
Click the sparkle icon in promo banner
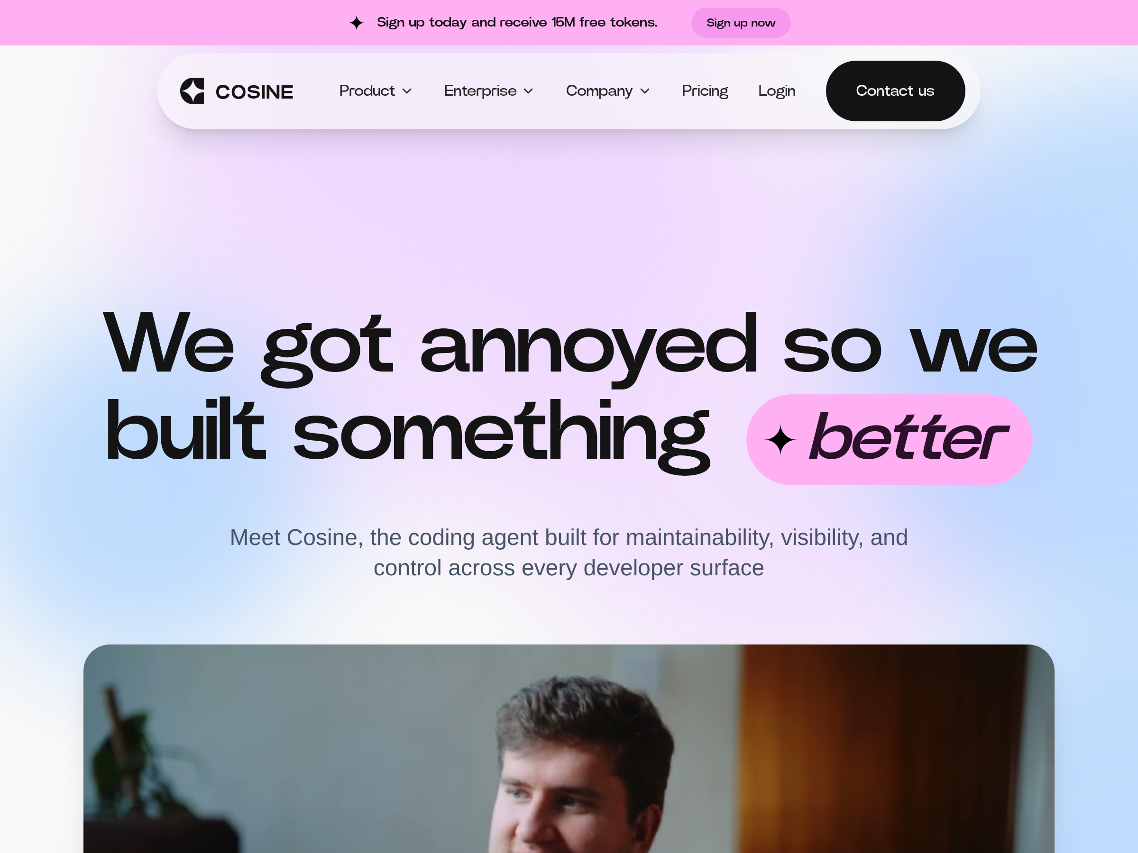(x=357, y=23)
